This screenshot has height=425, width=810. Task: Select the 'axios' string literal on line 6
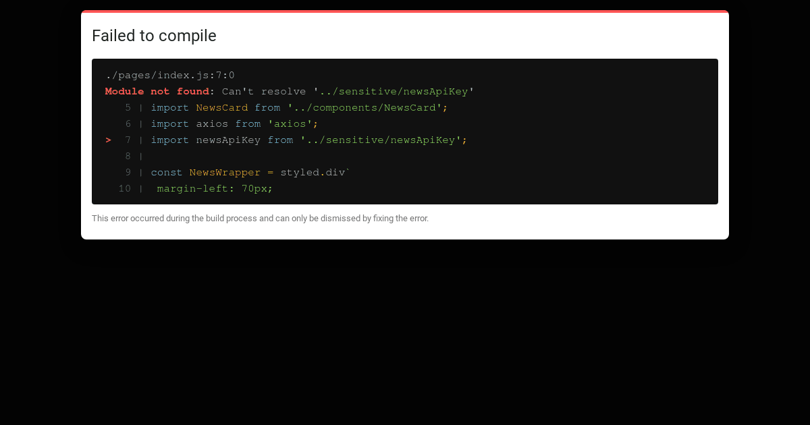[291, 123]
